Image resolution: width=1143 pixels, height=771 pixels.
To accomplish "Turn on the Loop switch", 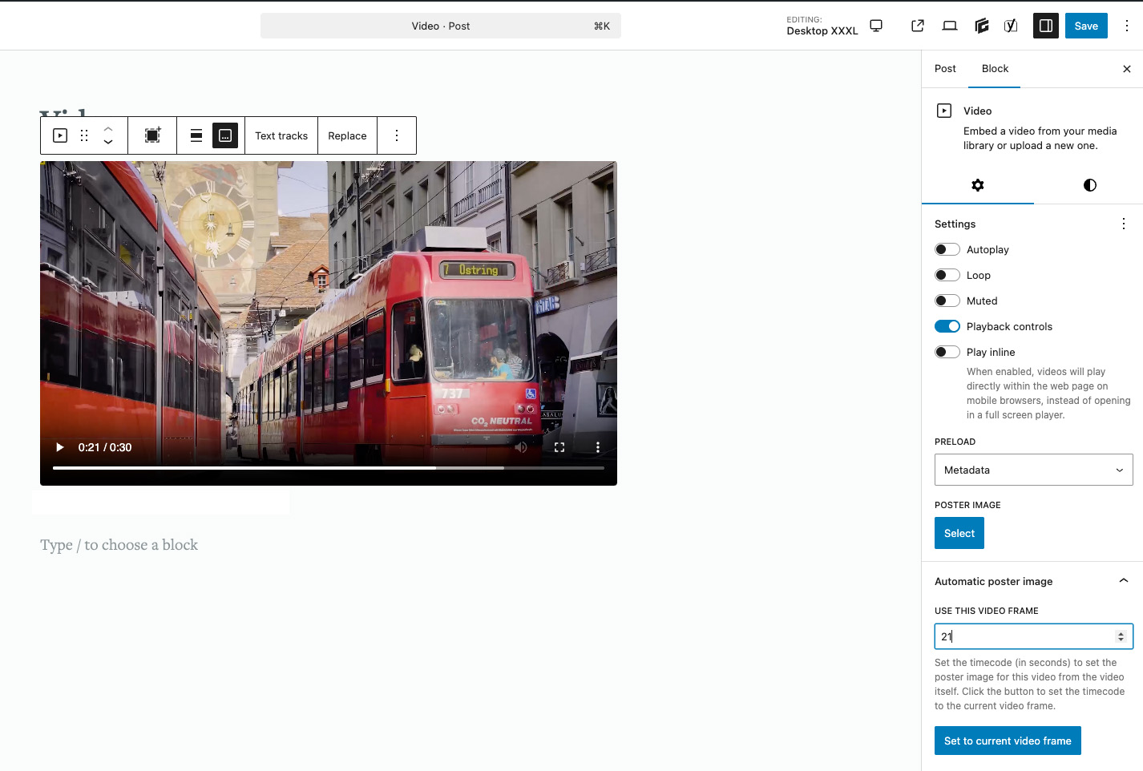I will point(947,275).
